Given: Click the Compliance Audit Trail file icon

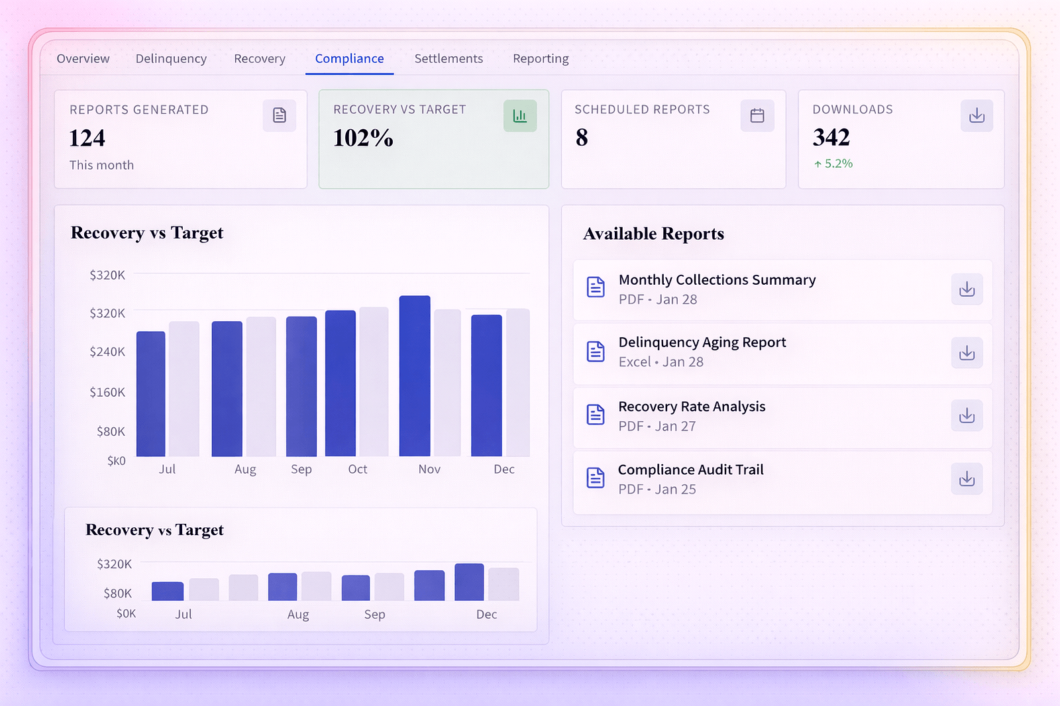Looking at the screenshot, I should coord(596,478).
